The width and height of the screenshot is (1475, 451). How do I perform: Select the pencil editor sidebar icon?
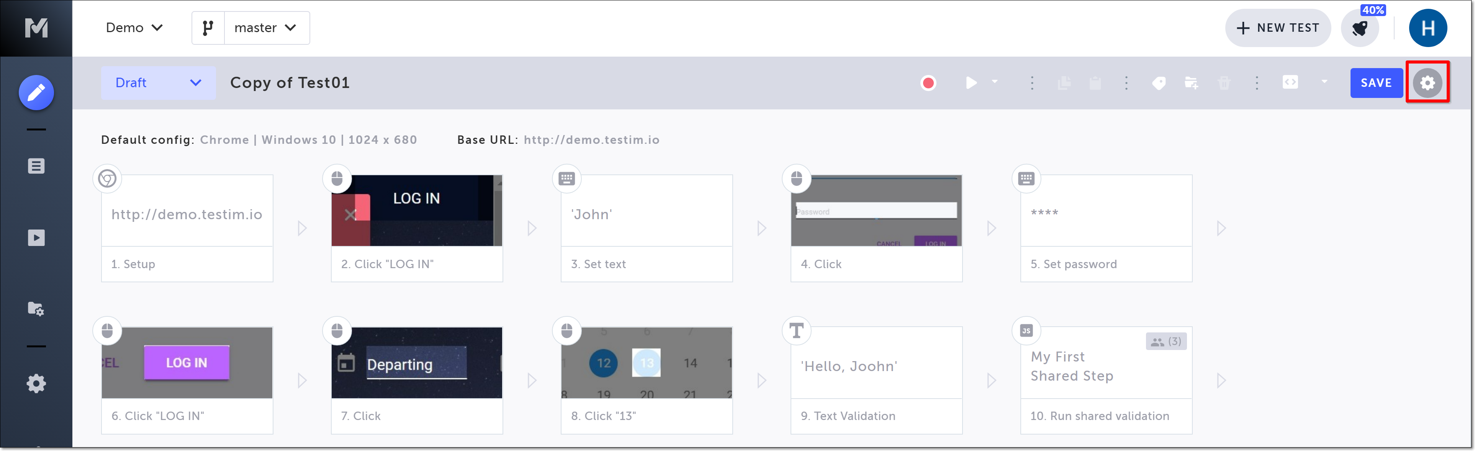tap(36, 93)
